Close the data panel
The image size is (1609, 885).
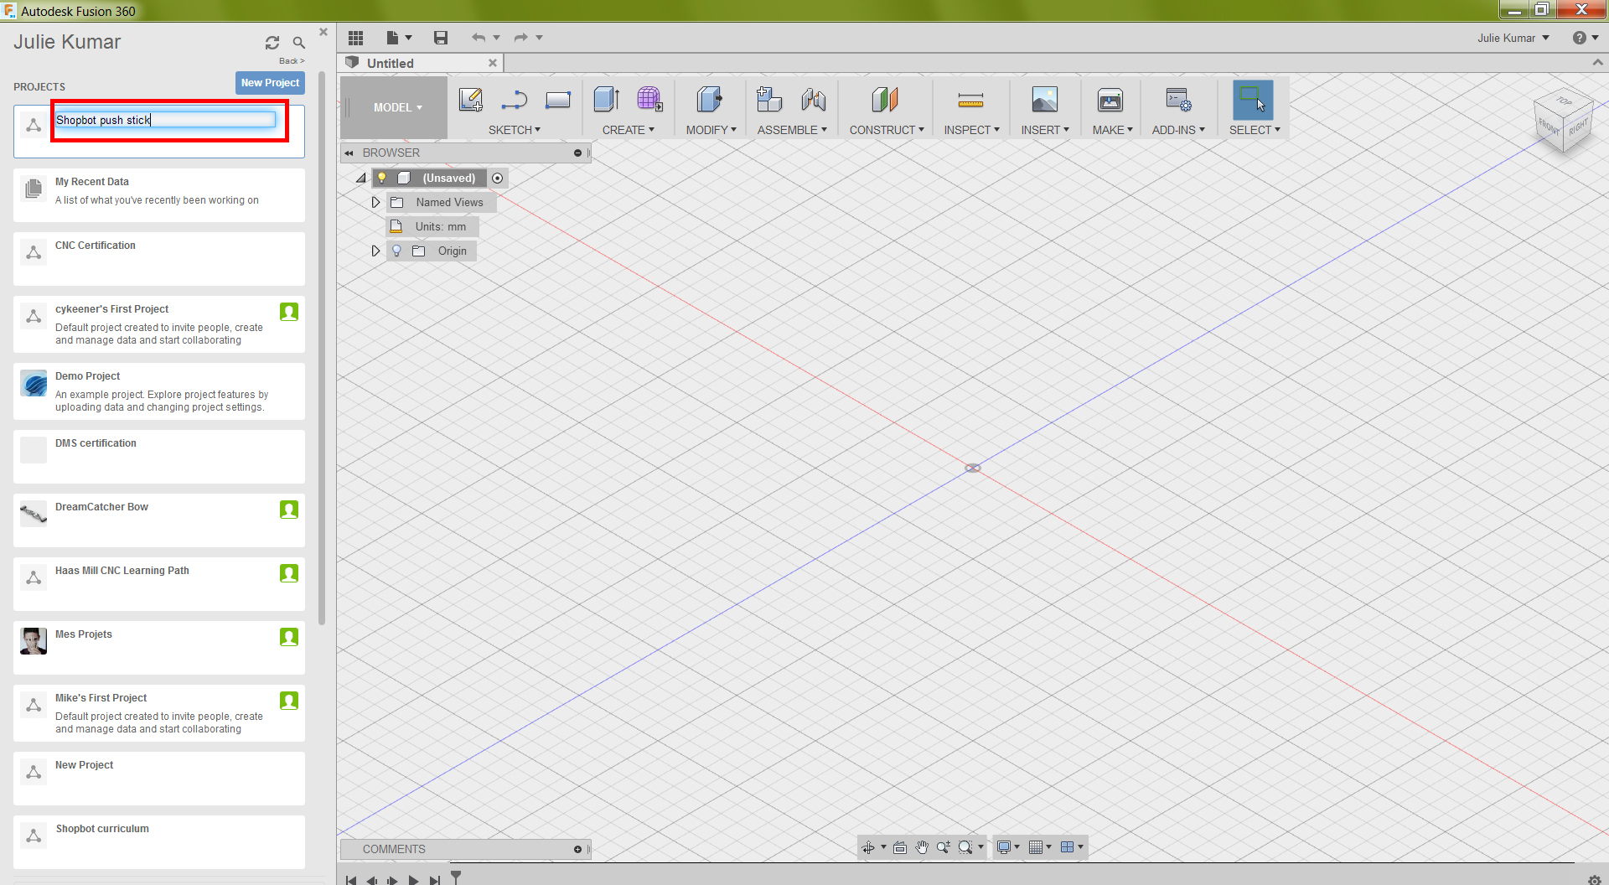tap(323, 32)
